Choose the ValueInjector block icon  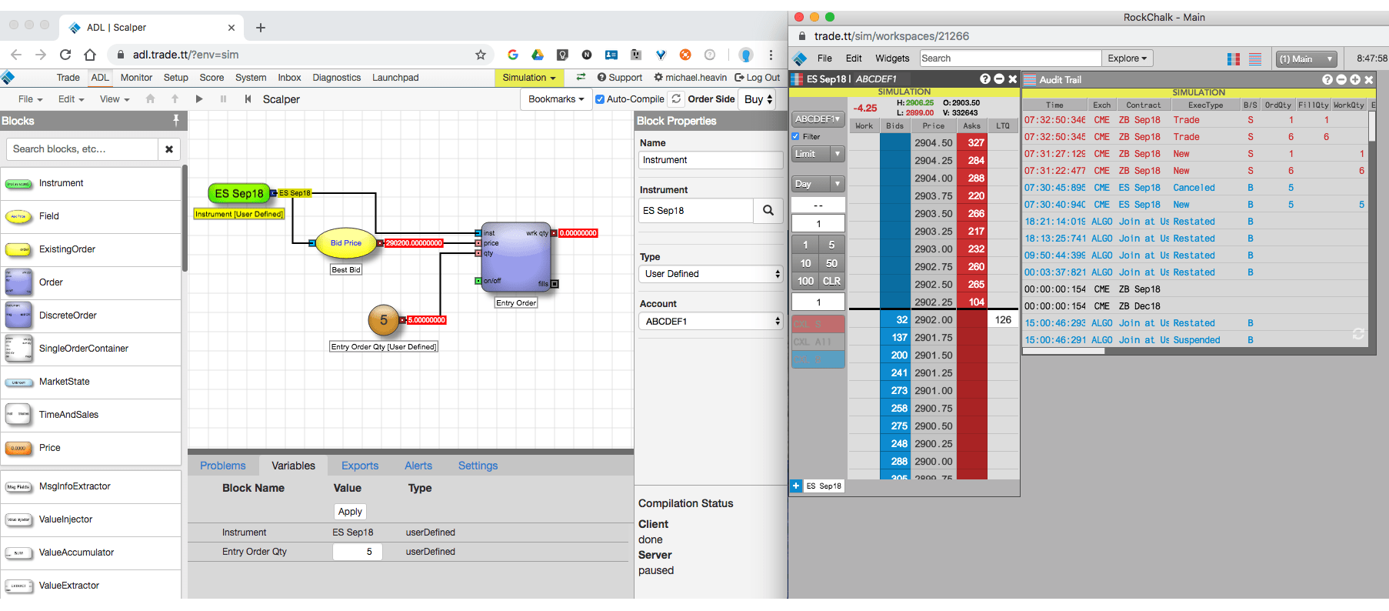(18, 520)
